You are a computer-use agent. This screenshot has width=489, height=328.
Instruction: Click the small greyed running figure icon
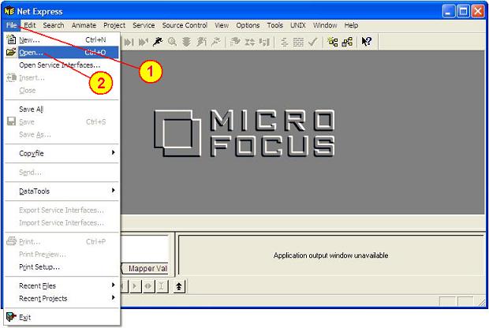tap(216, 42)
